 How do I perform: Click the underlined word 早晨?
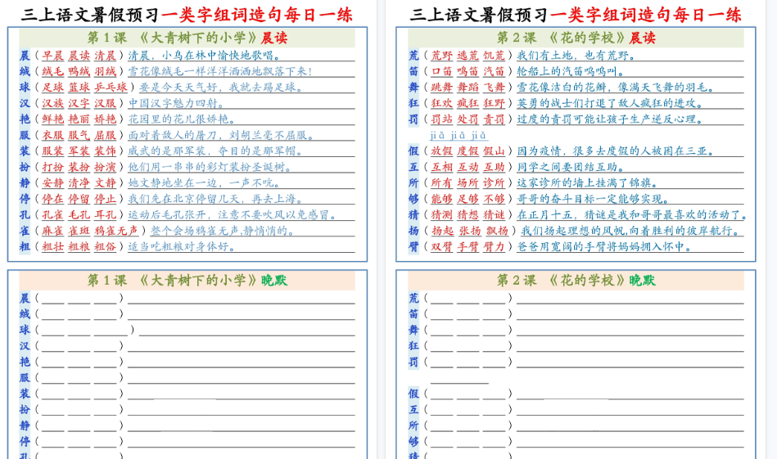(x=52, y=56)
